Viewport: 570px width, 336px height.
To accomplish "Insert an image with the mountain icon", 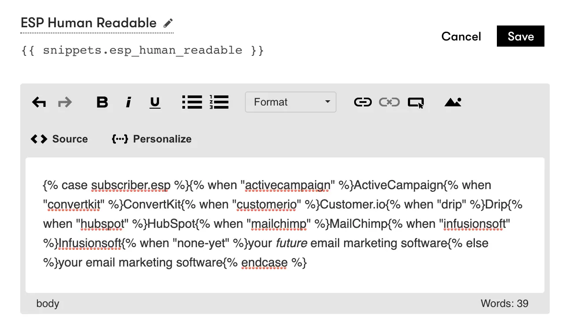I will tap(453, 102).
